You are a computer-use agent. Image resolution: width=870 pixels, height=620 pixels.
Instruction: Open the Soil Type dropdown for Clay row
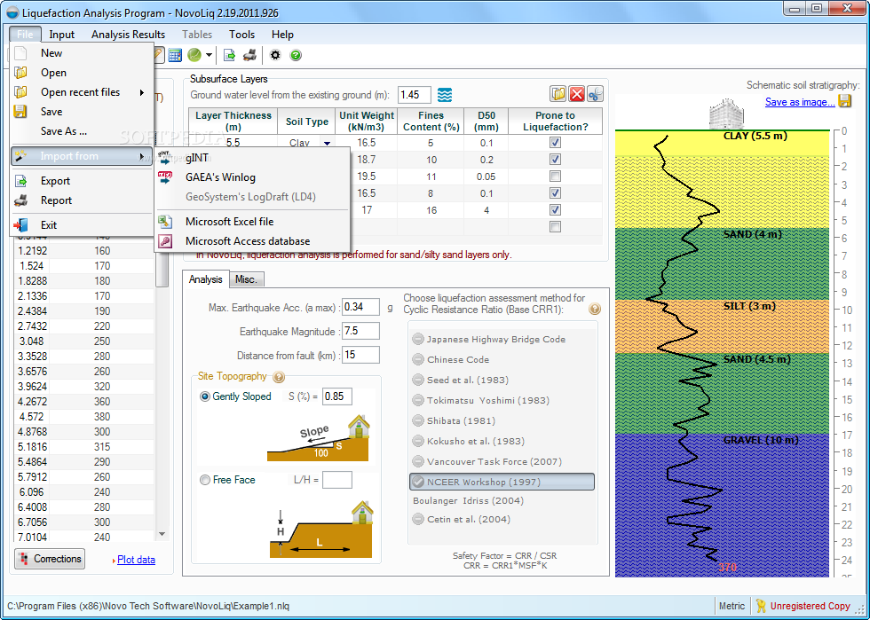[328, 143]
